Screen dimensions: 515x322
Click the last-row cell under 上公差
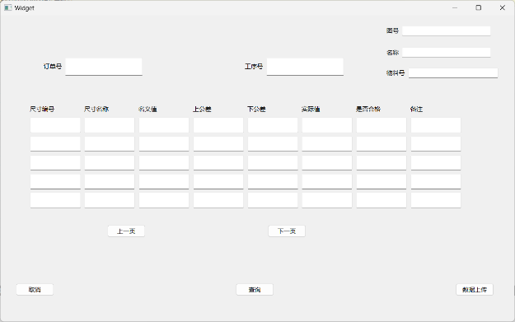tap(218, 200)
